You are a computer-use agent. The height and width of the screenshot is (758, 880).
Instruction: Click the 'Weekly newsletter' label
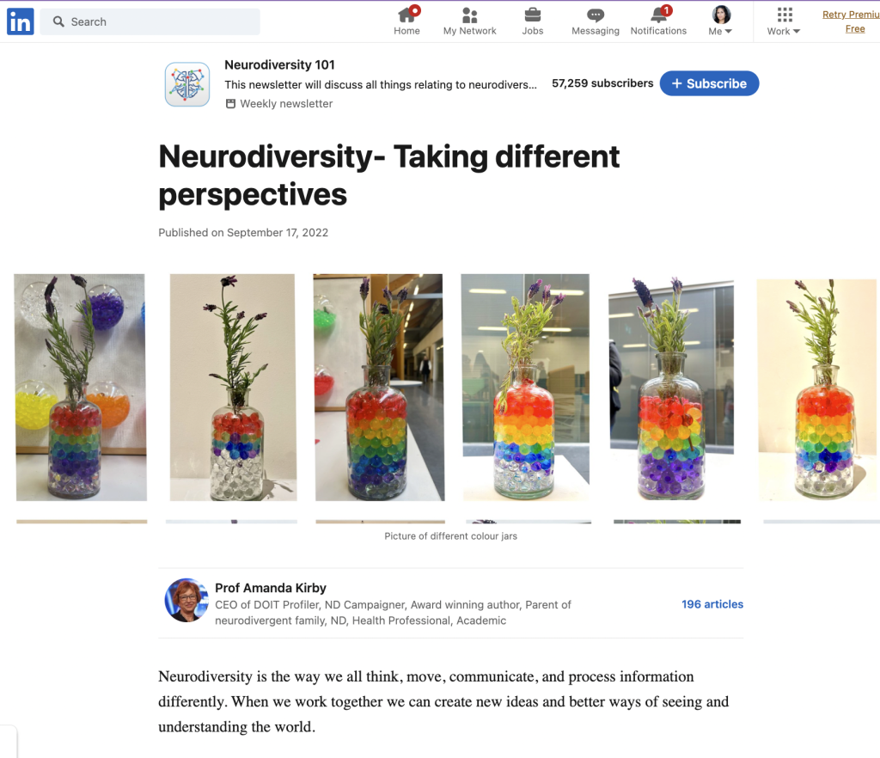[286, 104]
